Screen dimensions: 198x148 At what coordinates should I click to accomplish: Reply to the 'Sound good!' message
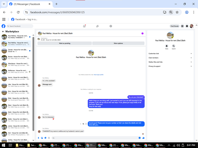(83, 124)
